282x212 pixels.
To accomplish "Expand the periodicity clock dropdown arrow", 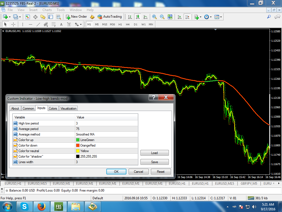I will tap(211, 17).
